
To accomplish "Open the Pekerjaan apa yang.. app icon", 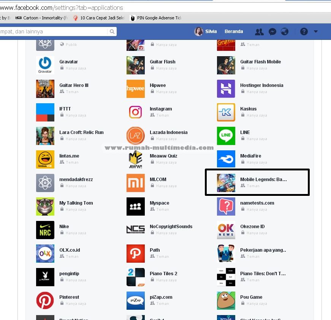I will 226,254.
